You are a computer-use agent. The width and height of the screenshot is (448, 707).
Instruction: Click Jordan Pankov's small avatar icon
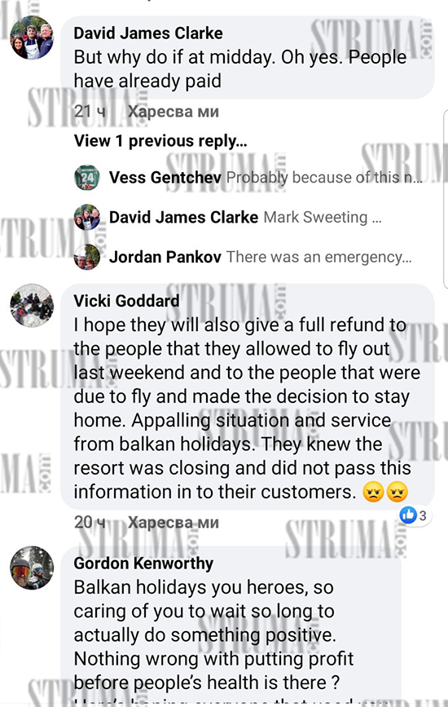[87, 257]
